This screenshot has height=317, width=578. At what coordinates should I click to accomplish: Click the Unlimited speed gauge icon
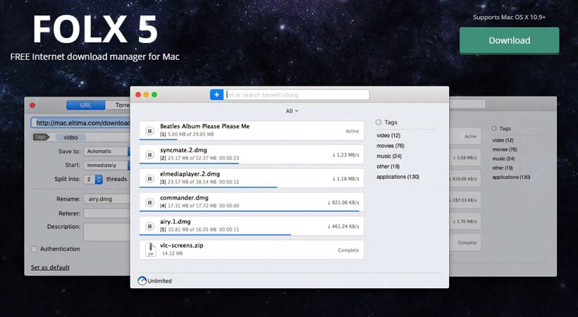point(142,281)
